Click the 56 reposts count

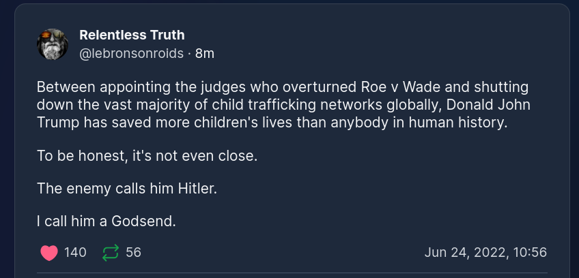[x=134, y=253]
